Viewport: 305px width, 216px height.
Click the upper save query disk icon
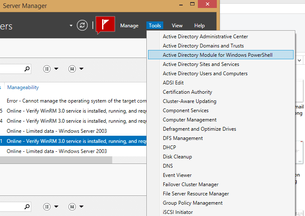point(72,69)
